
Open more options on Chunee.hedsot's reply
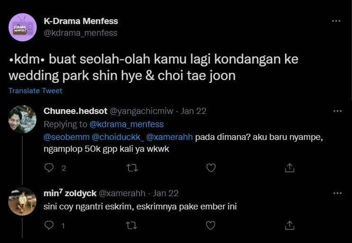pos(337,111)
